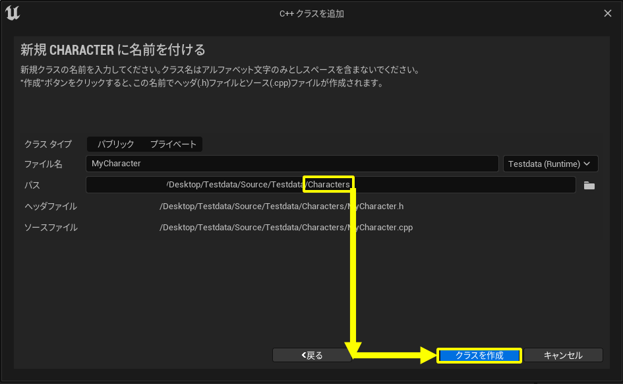Click the Unreal Engine logo
Viewport: 623px width, 384px height.
[x=12, y=13]
